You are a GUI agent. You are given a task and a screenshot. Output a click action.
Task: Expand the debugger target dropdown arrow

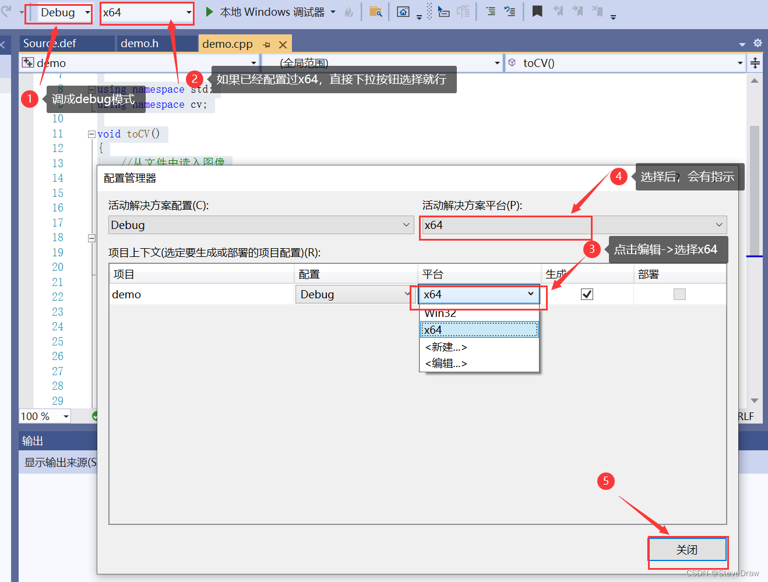point(333,12)
